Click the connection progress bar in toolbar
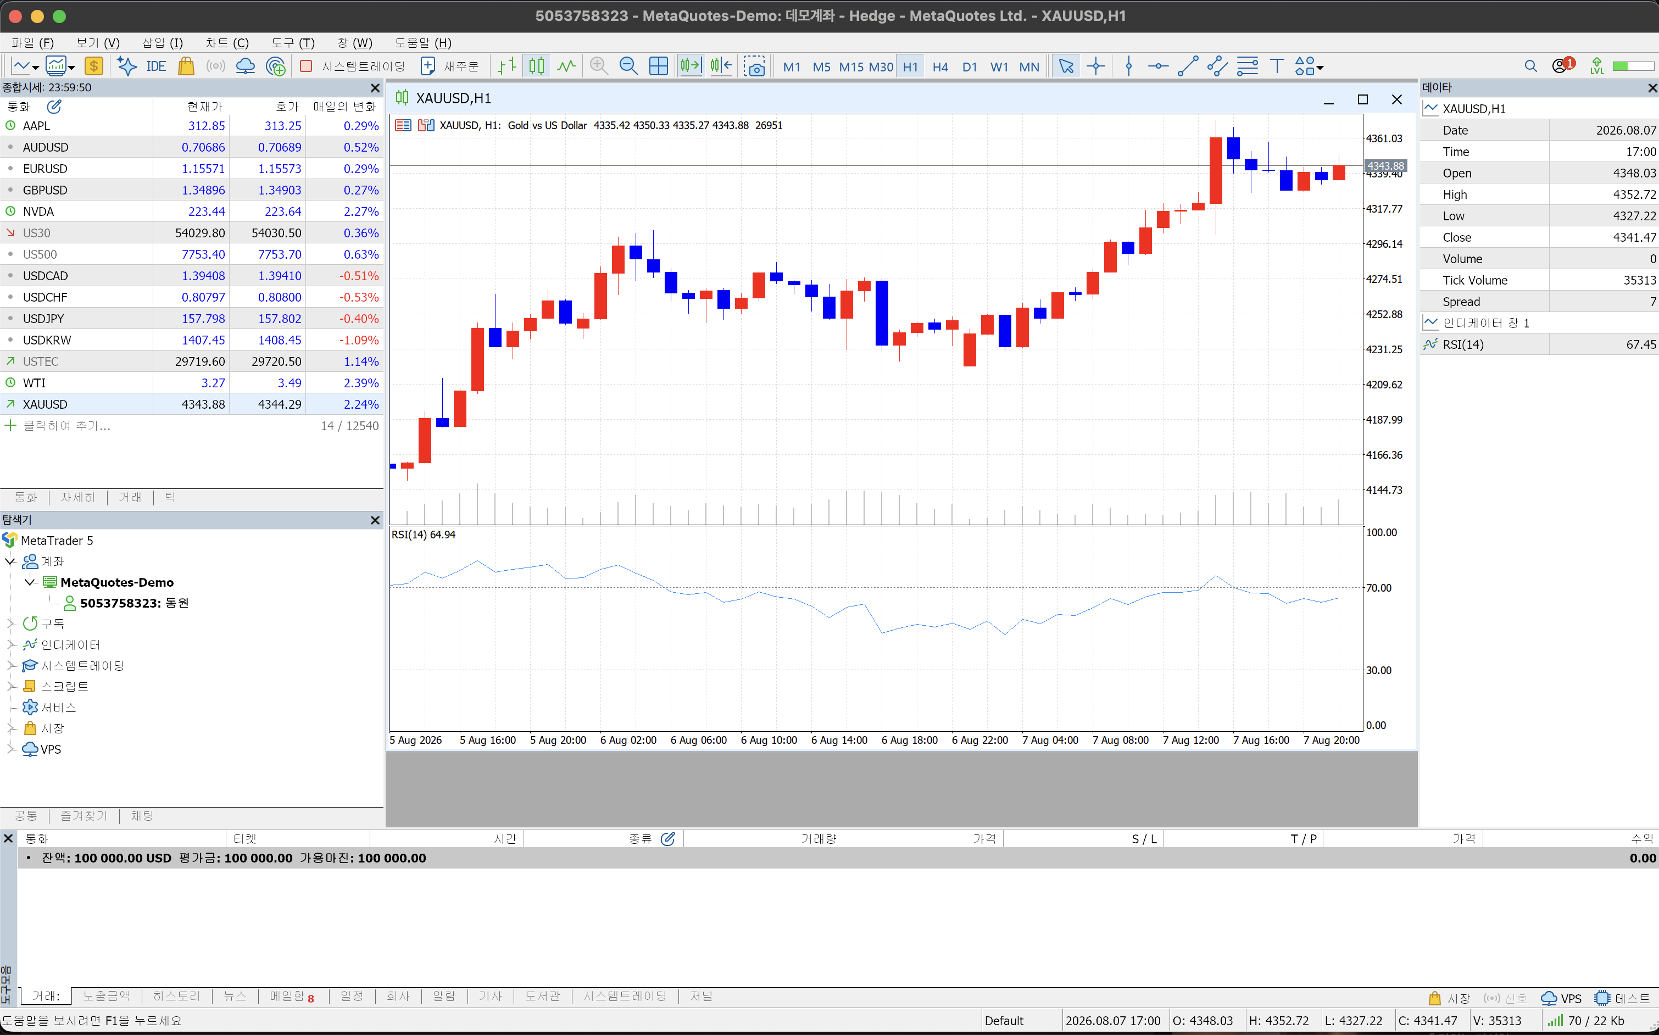This screenshot has height=1035, width=1659. click(x=1633, y=66)
